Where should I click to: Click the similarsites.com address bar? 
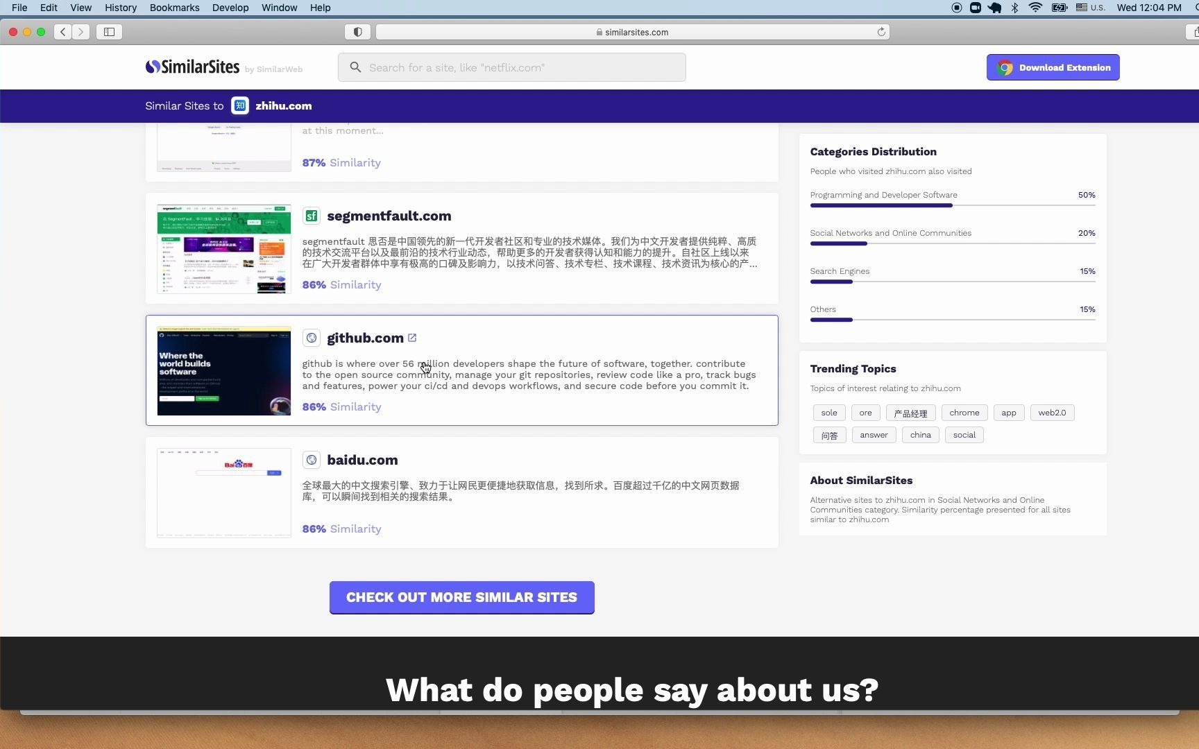[x=632, y=32]
